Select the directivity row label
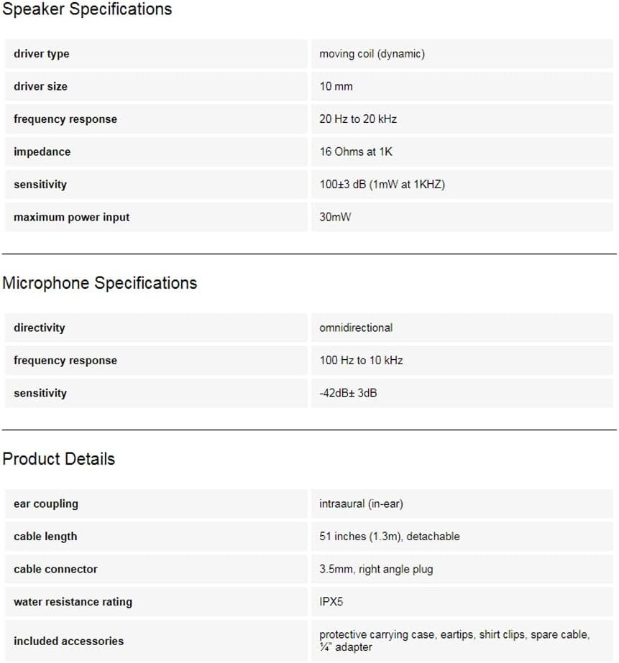Viewport: 619px width, 663px height. (39, 328)
